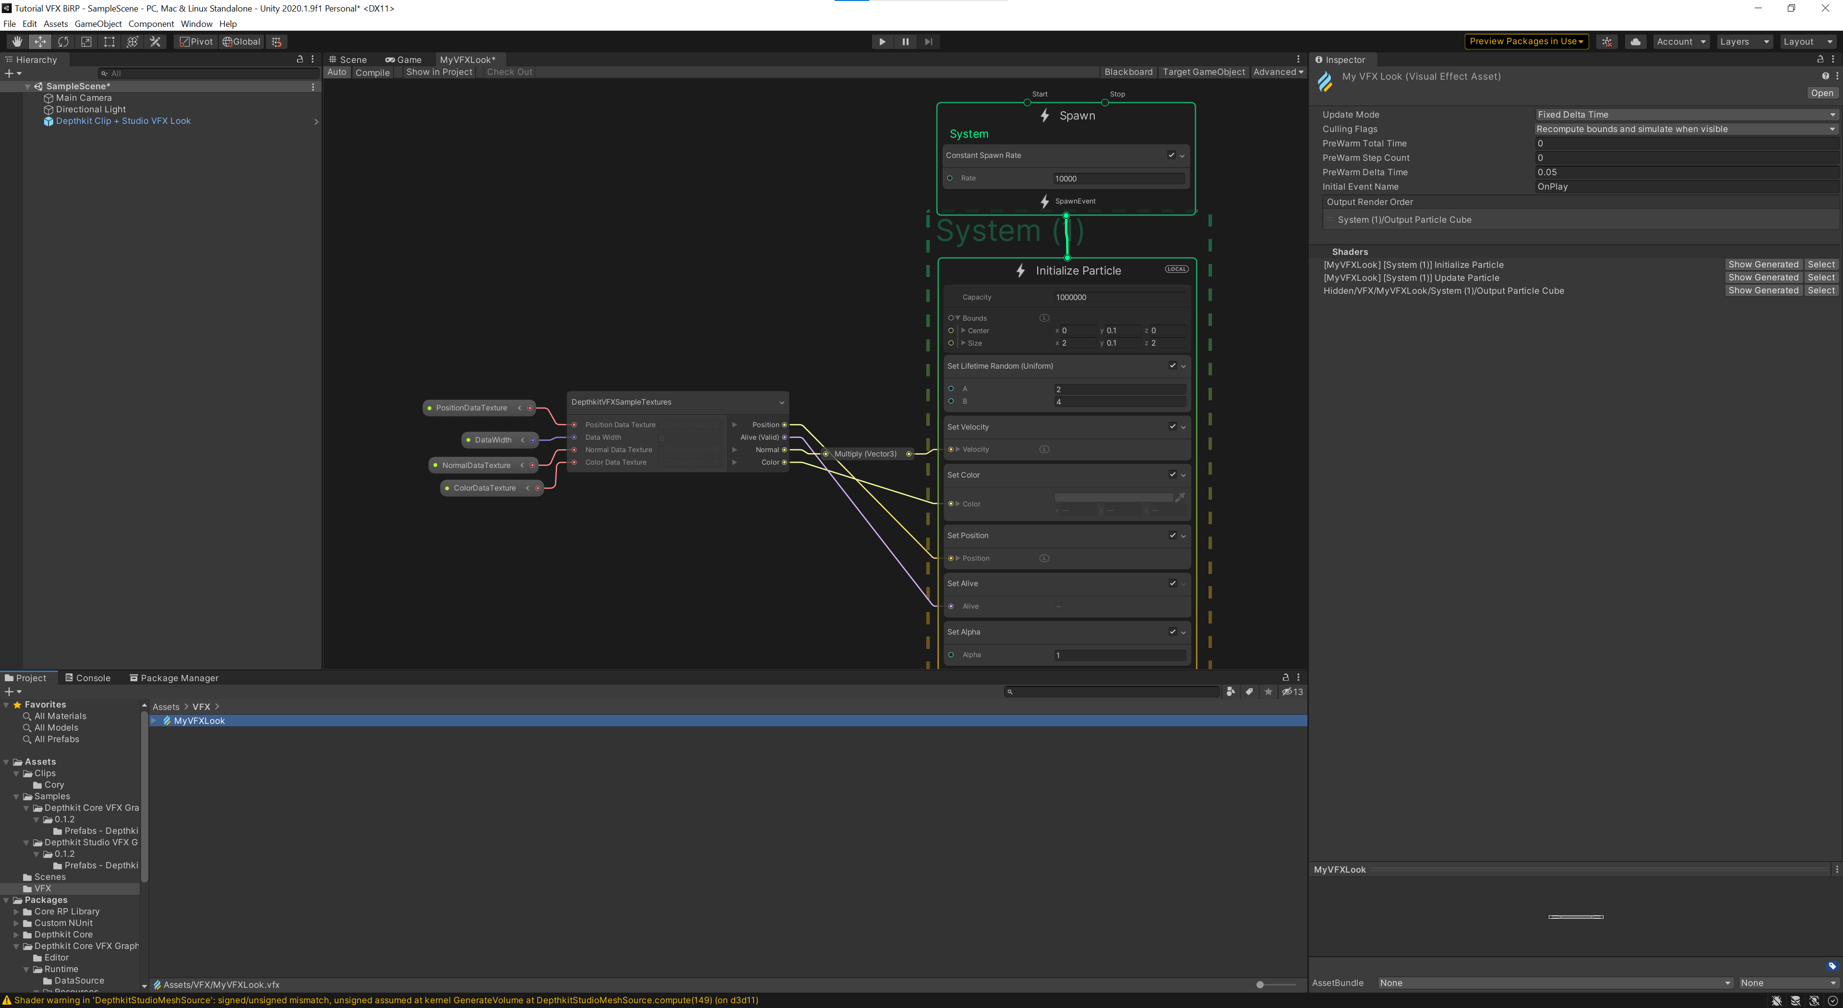Click Show in Project button
The width and height of the screenshot is (1843, 1008).
pyautogui.click(x=439, y=72)
